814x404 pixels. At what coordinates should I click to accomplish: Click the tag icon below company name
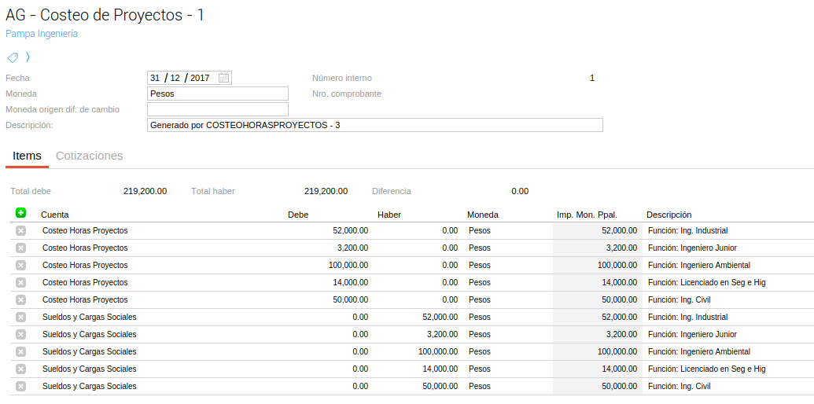(13, 57)
